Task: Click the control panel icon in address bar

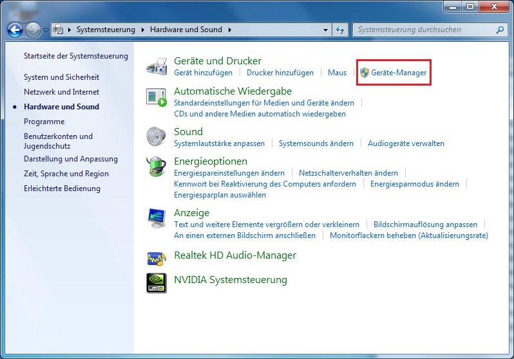Action: coord(58,30)
